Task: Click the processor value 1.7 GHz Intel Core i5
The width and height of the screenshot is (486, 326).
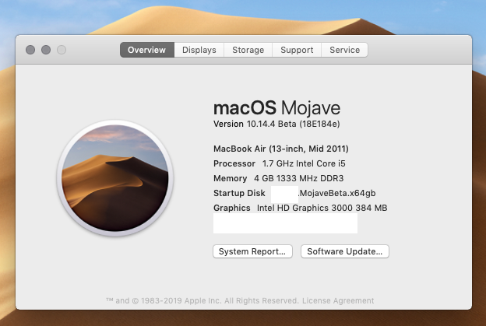Action: pyautogui.click(x=304, y=163)
